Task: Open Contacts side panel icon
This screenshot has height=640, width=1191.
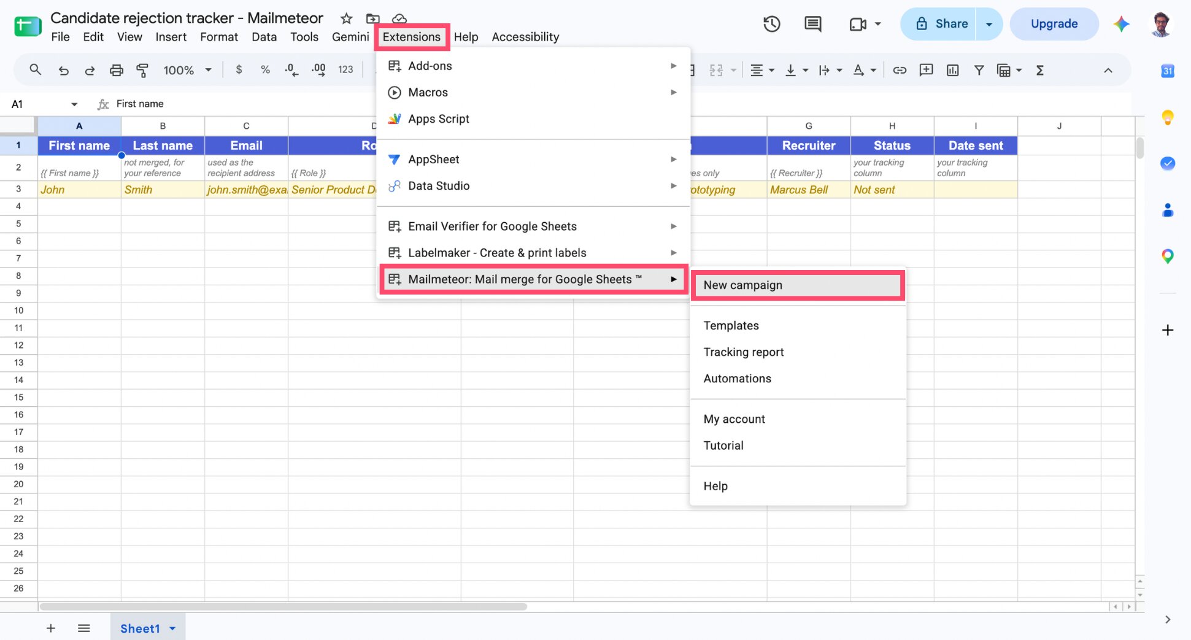Action: [1167, 210]
